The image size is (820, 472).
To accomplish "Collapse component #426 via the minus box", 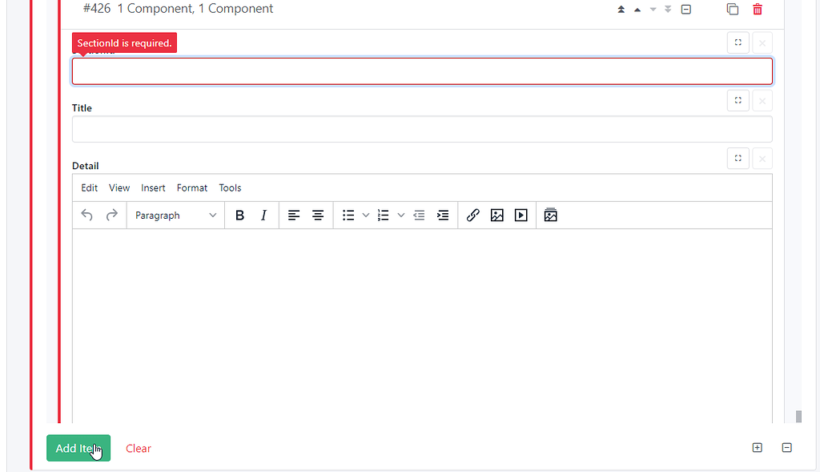I will coord(685,9).
